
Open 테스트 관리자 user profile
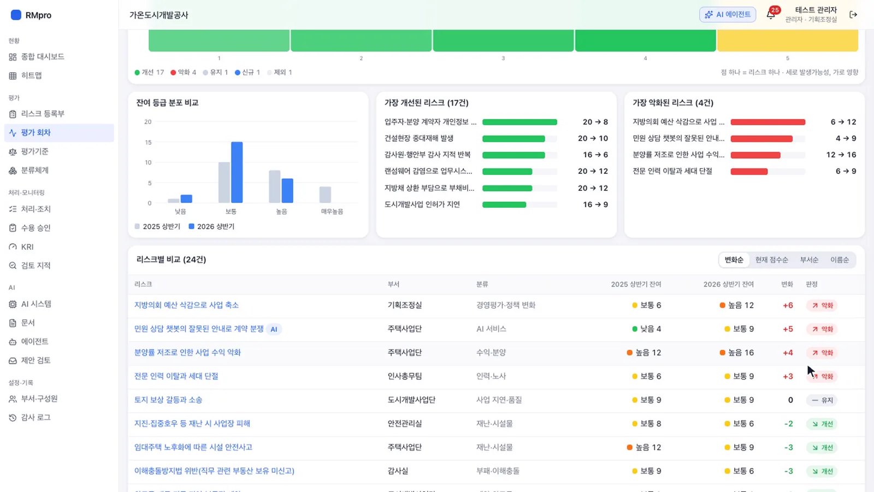tap(811, 15)
